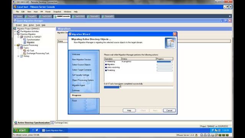245x138 pixels.
Task: Click the SOURCE to TARGET pair icon
Action: point(21,37)
